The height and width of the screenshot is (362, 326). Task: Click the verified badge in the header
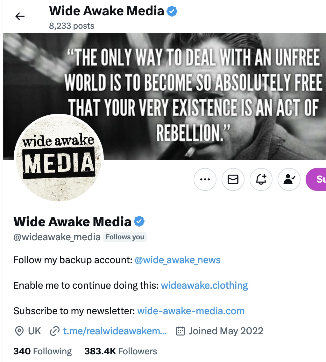172,11
